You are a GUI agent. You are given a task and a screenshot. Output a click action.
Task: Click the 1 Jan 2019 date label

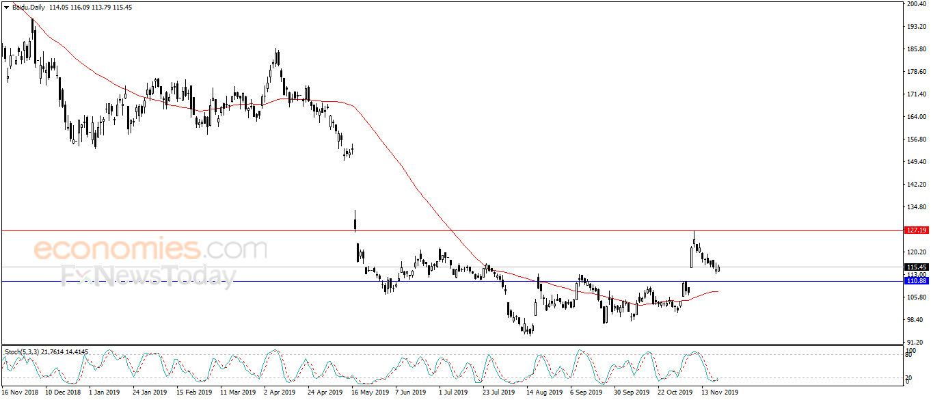(106, 392)
